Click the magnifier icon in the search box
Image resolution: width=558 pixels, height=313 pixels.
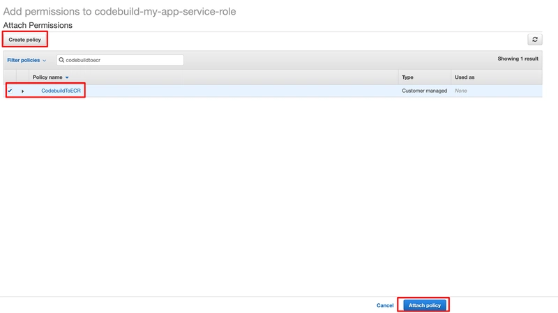(x=61, y=61)
